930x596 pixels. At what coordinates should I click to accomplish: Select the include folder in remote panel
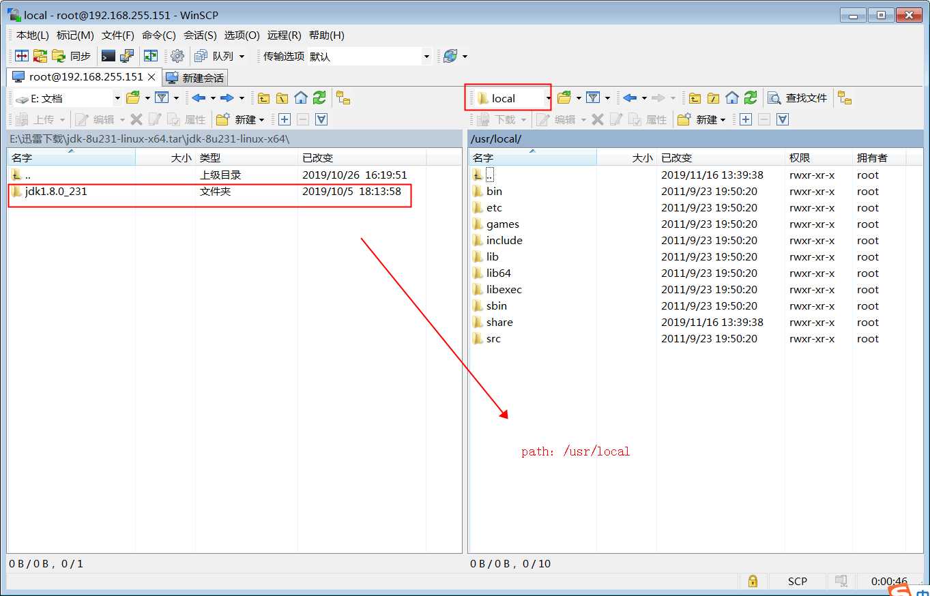pyautogui.click(x=504, y=241)
